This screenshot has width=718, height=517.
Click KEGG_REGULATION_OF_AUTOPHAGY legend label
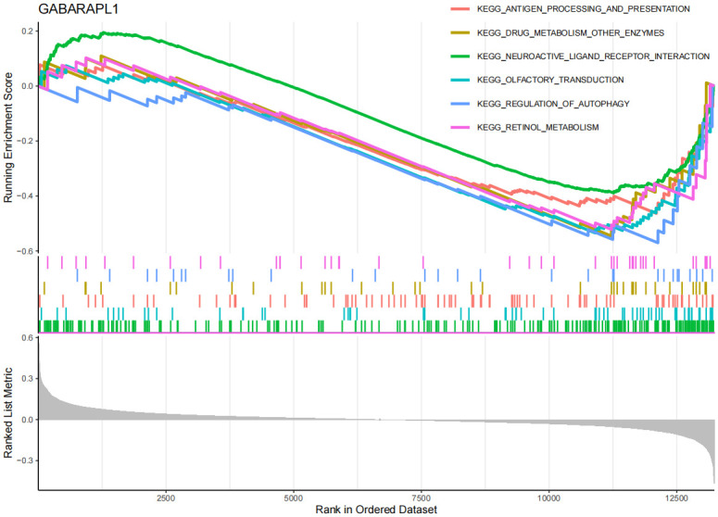(x=553, y=104)
